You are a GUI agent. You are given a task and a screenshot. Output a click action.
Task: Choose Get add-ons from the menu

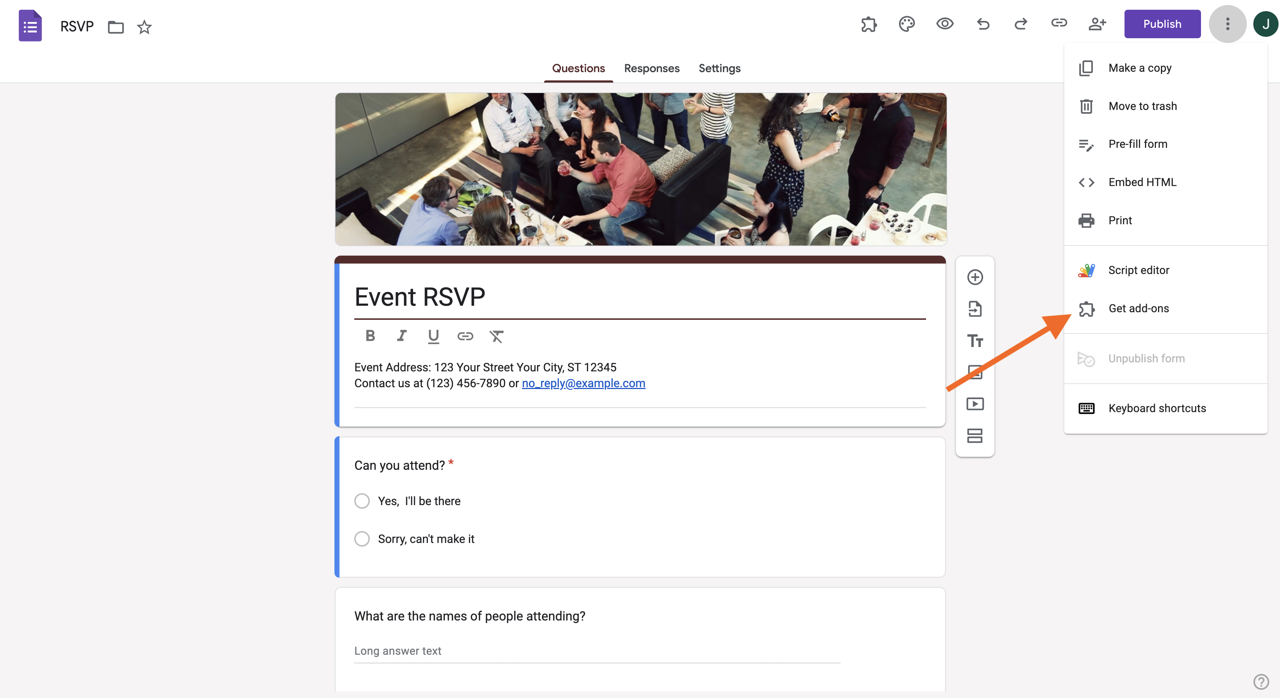[x=1138, y=308]
